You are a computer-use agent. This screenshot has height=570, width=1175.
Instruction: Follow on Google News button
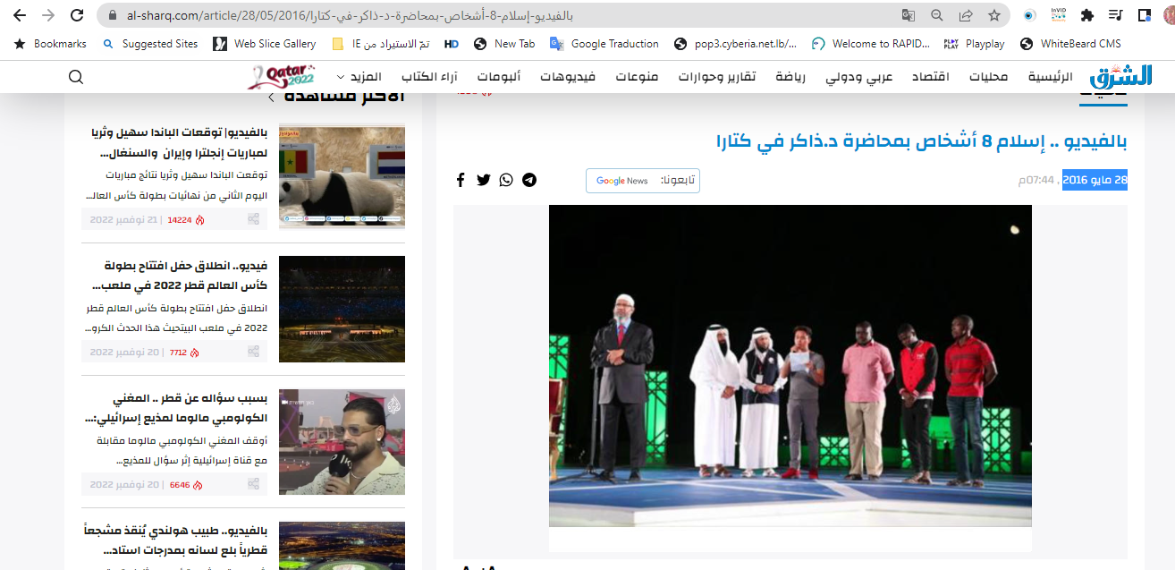coord(642,181)
